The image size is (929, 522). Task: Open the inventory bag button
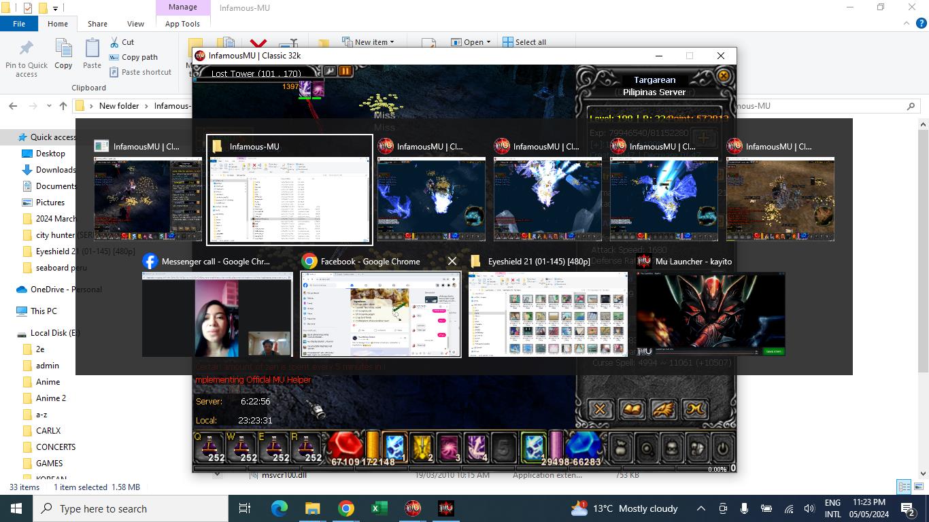point(620,448)
